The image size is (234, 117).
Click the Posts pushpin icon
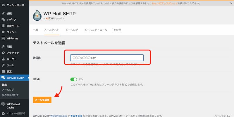pos(3,13)
